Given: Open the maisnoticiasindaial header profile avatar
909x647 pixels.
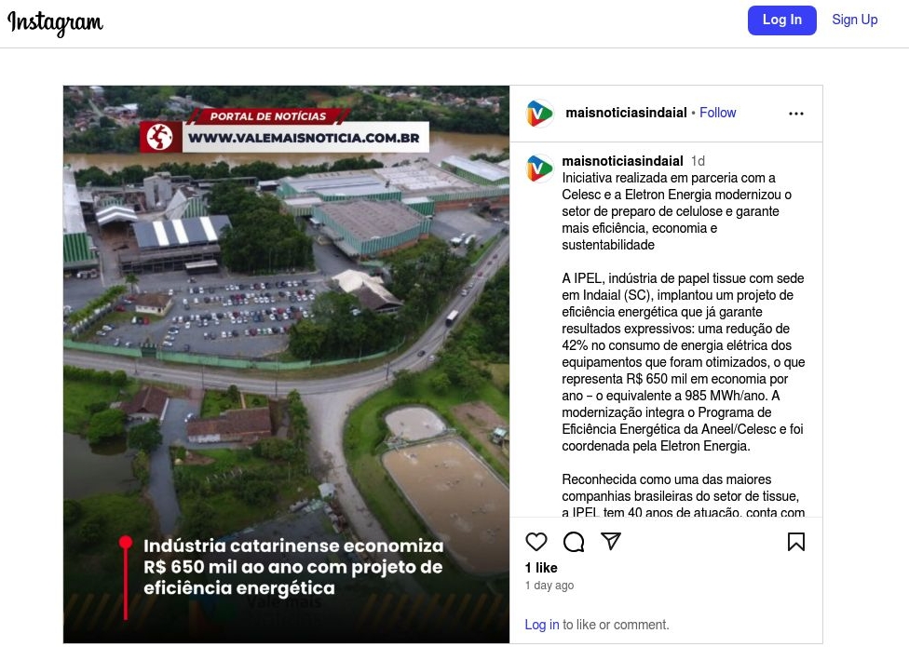Looking at the screenshot, I should pyautogui.click(x=540, y=113).
